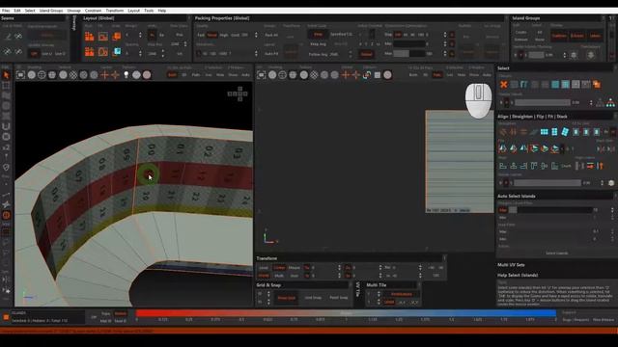
Task: Click the slider at bottom of Align panel
Action: click(548, 183)
